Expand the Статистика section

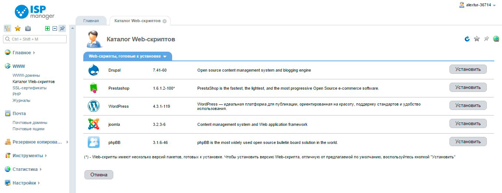pos(25,169)
